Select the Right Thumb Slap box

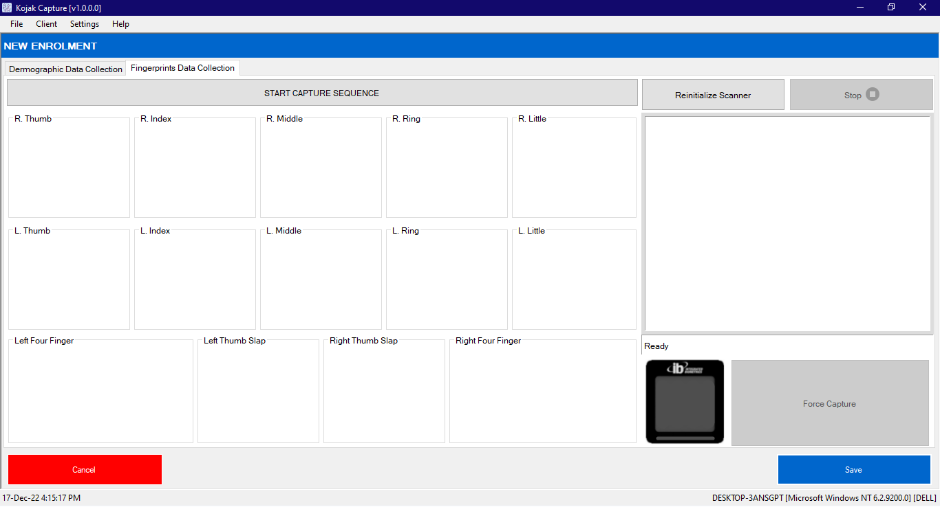coord(384,392)
